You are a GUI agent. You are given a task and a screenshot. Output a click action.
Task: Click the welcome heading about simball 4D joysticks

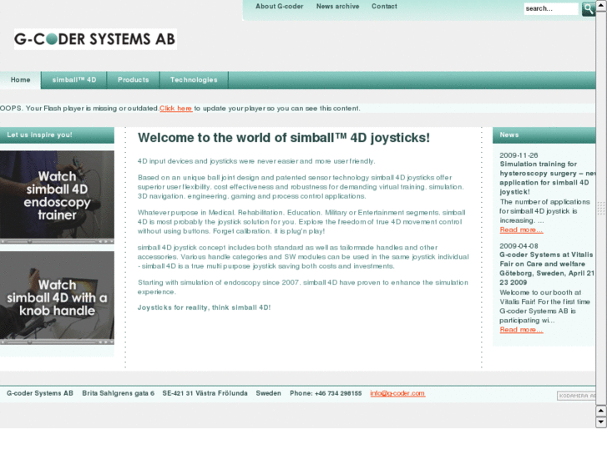point(284,138)
